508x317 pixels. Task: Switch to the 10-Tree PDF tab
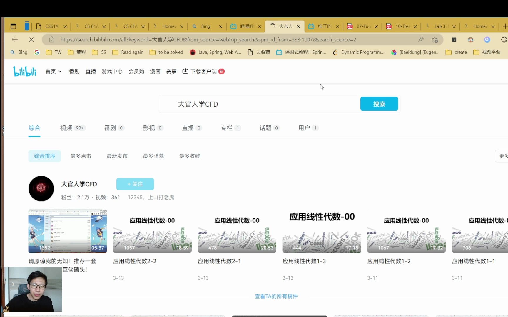pyautogui.click(x=402, y=26)
